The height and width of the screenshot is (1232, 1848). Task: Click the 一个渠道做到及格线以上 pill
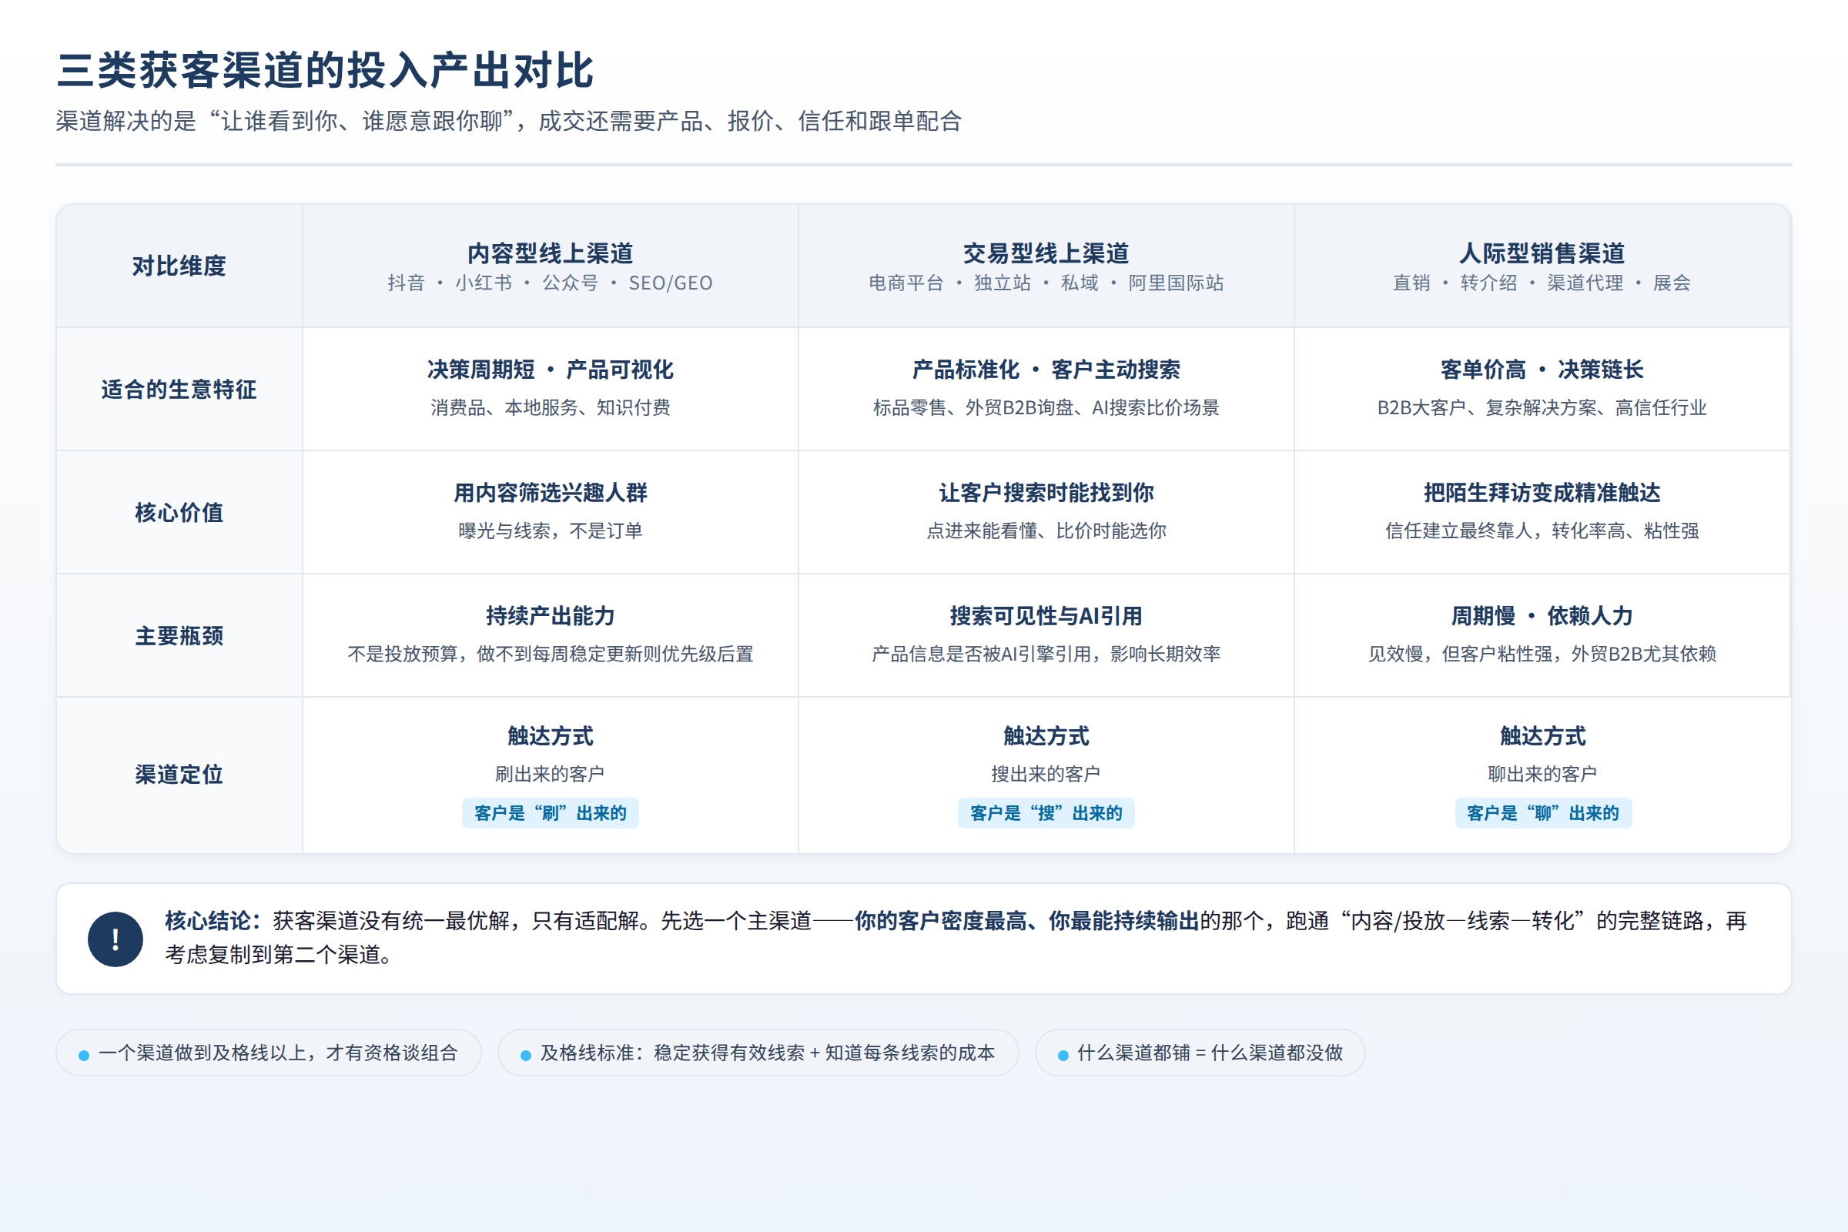pos(269,1053)
